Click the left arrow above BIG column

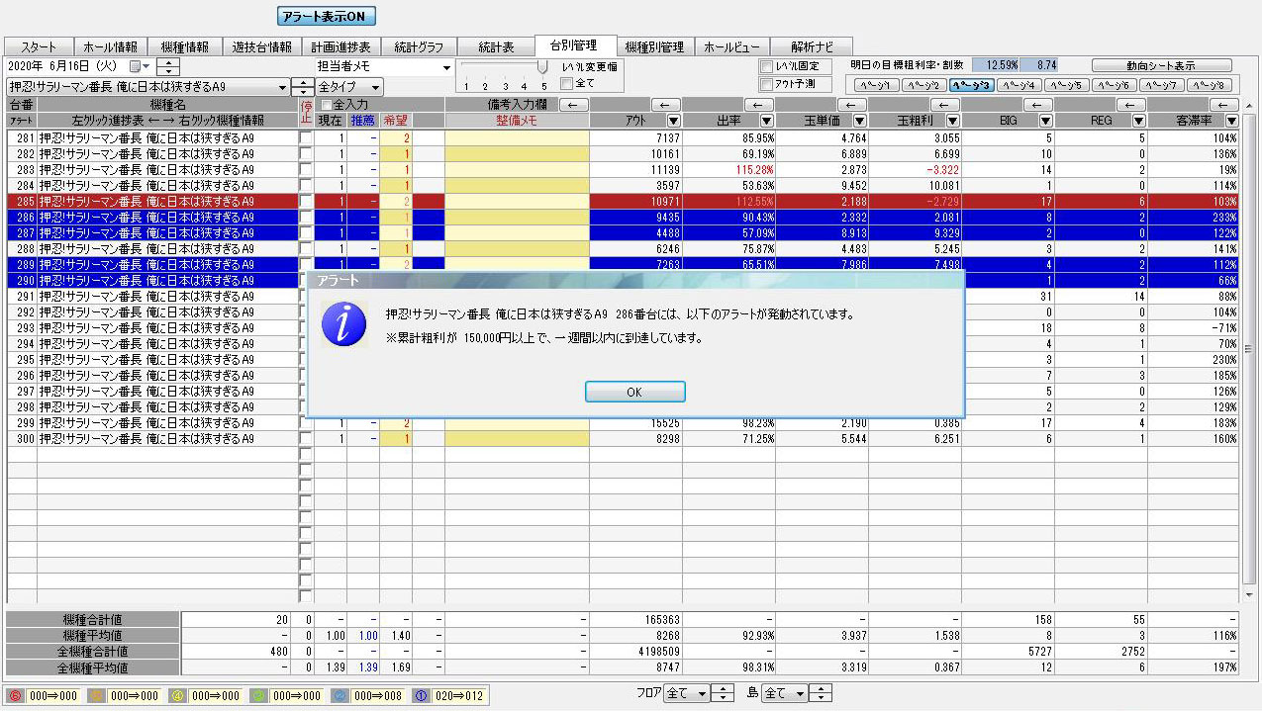(x=1038, y=105)
